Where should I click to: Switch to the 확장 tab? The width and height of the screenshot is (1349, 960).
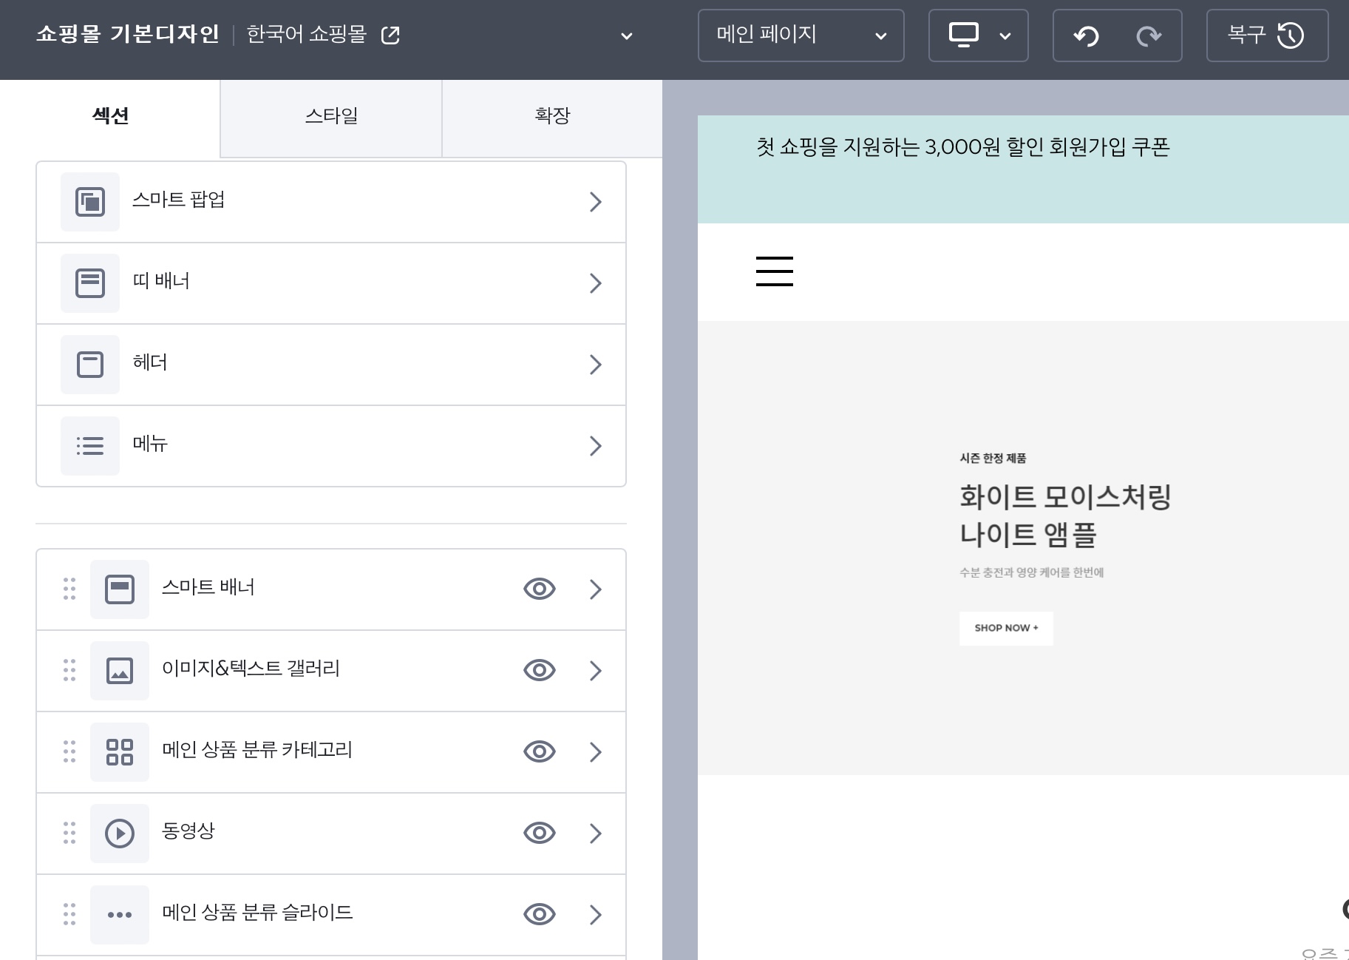pyautogui.click(x=552, y=116)
